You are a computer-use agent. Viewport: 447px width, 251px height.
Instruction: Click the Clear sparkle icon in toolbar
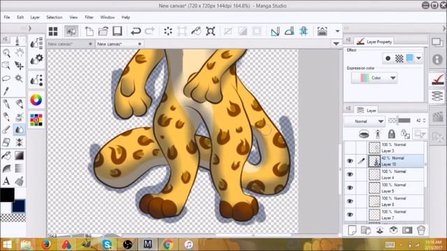(168, 31)
